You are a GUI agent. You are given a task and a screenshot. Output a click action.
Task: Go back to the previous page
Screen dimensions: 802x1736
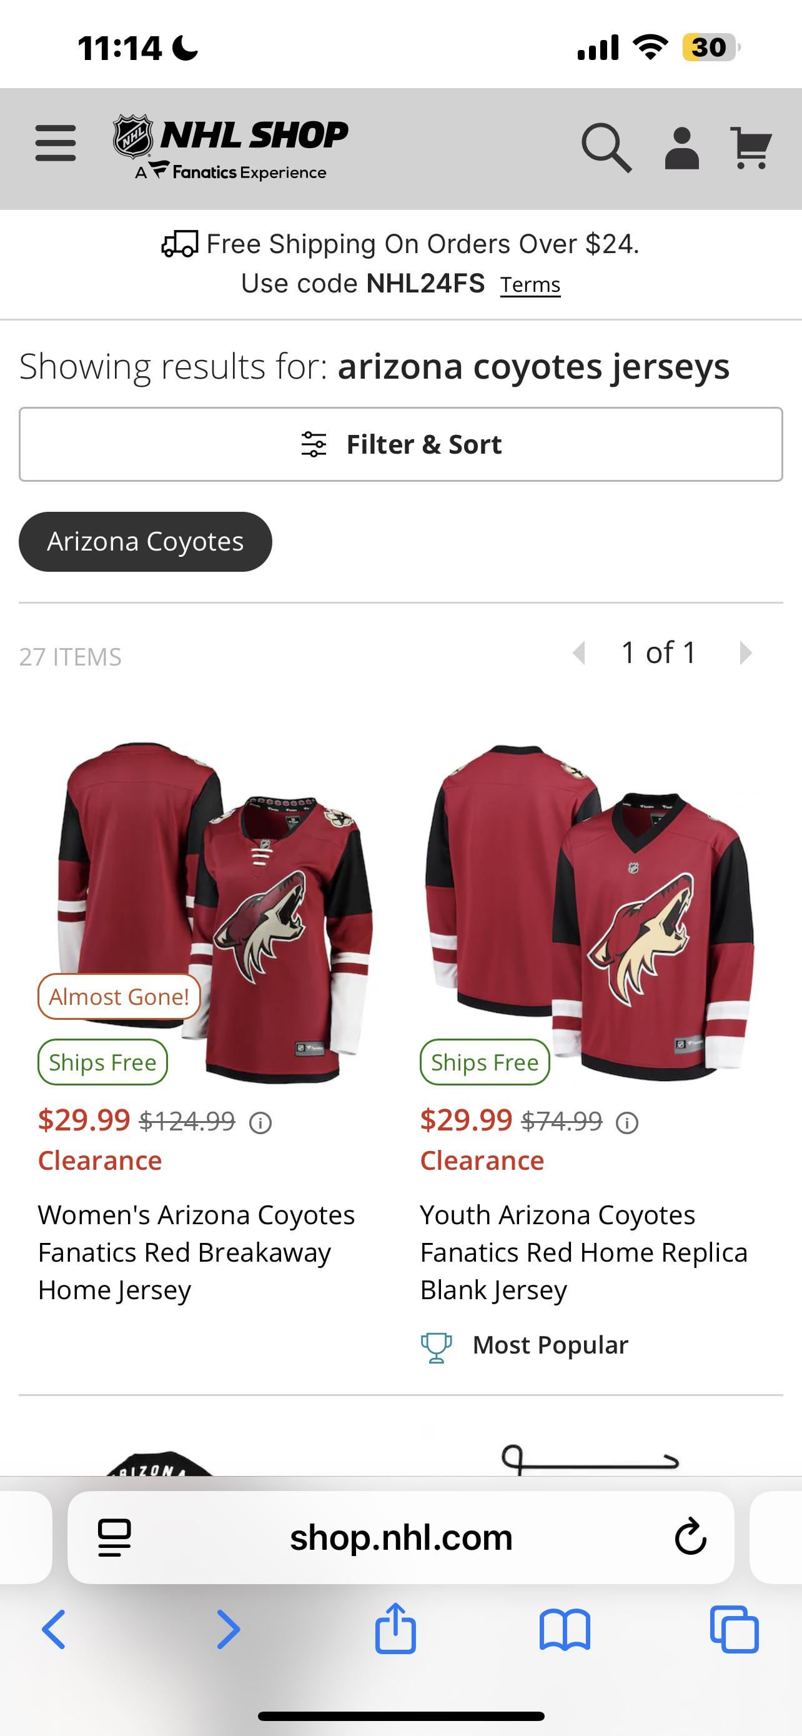[54, 1630]
